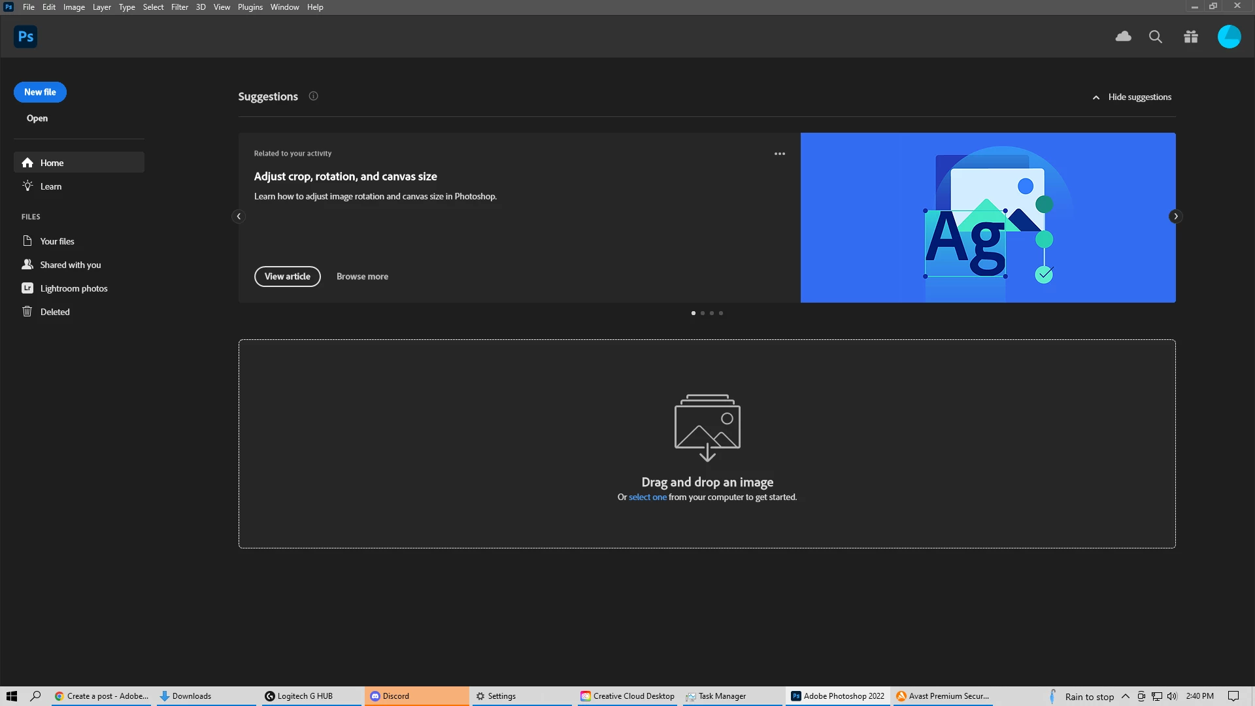Click the search magnifier icon
Viewport: 1255px width, 706px height.
coord(1156,37)
